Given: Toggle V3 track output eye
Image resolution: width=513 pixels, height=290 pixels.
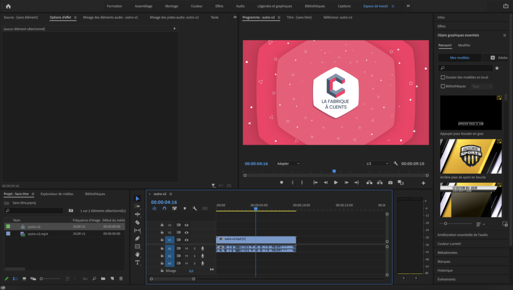Looking at the screenshot, I should coord(186,225).
